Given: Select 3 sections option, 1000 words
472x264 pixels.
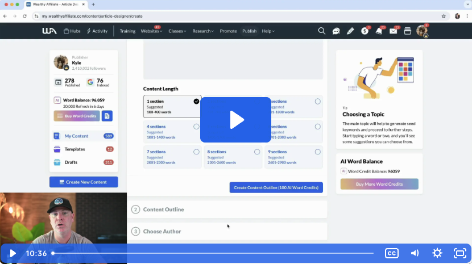Looking at the screenshot, I should [x=296, y=106].
